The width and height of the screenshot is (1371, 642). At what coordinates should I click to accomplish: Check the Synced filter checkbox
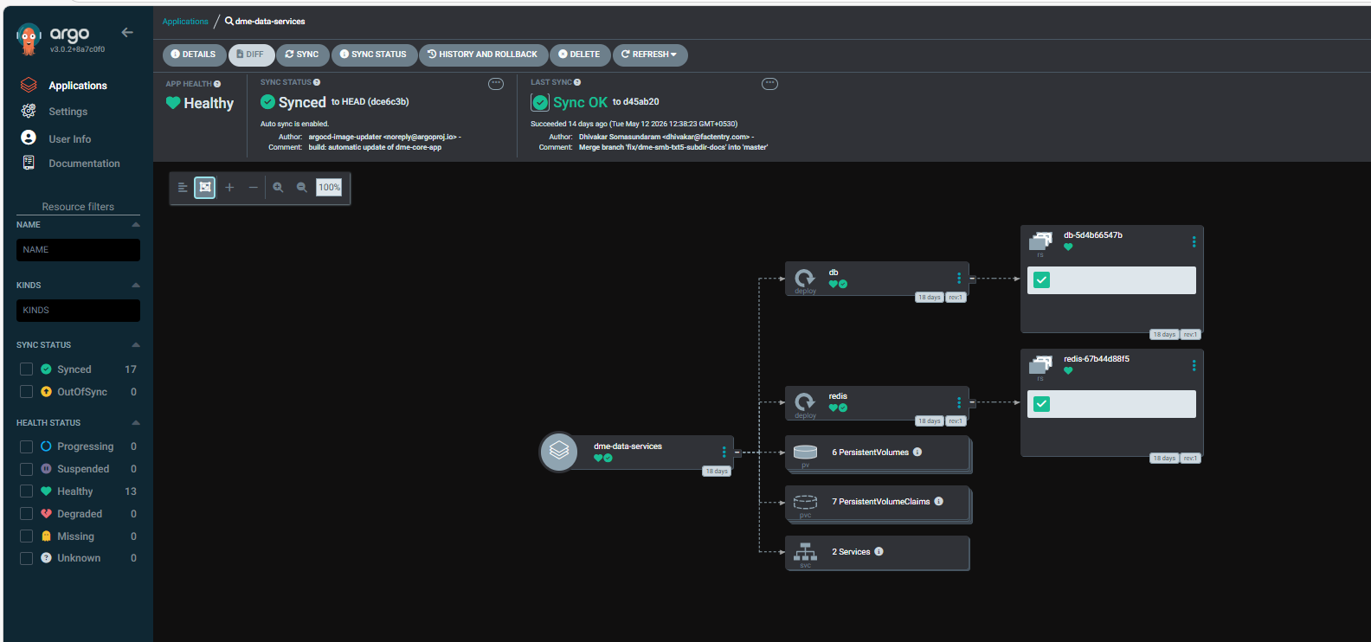point(26,369)
